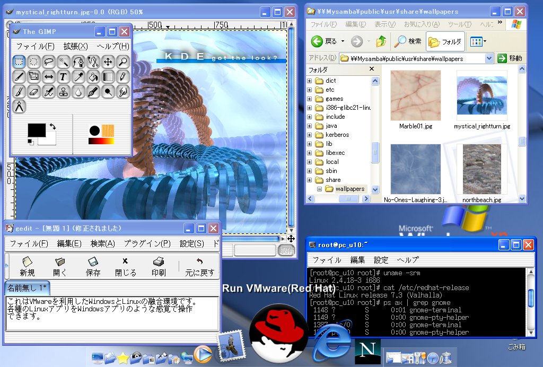Image resolution: width=543 pixels, height=367 pixels.
Task: Pick the Fuzzy Select magic wand tool
Action: [64, 62]
